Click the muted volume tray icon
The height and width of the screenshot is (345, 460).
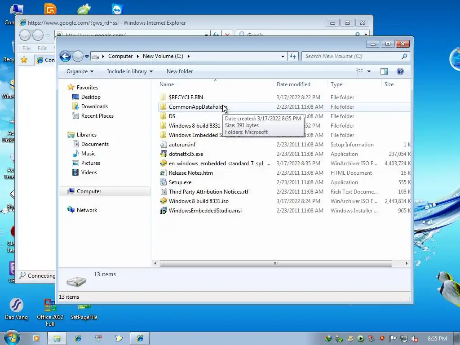coord(415,339)
